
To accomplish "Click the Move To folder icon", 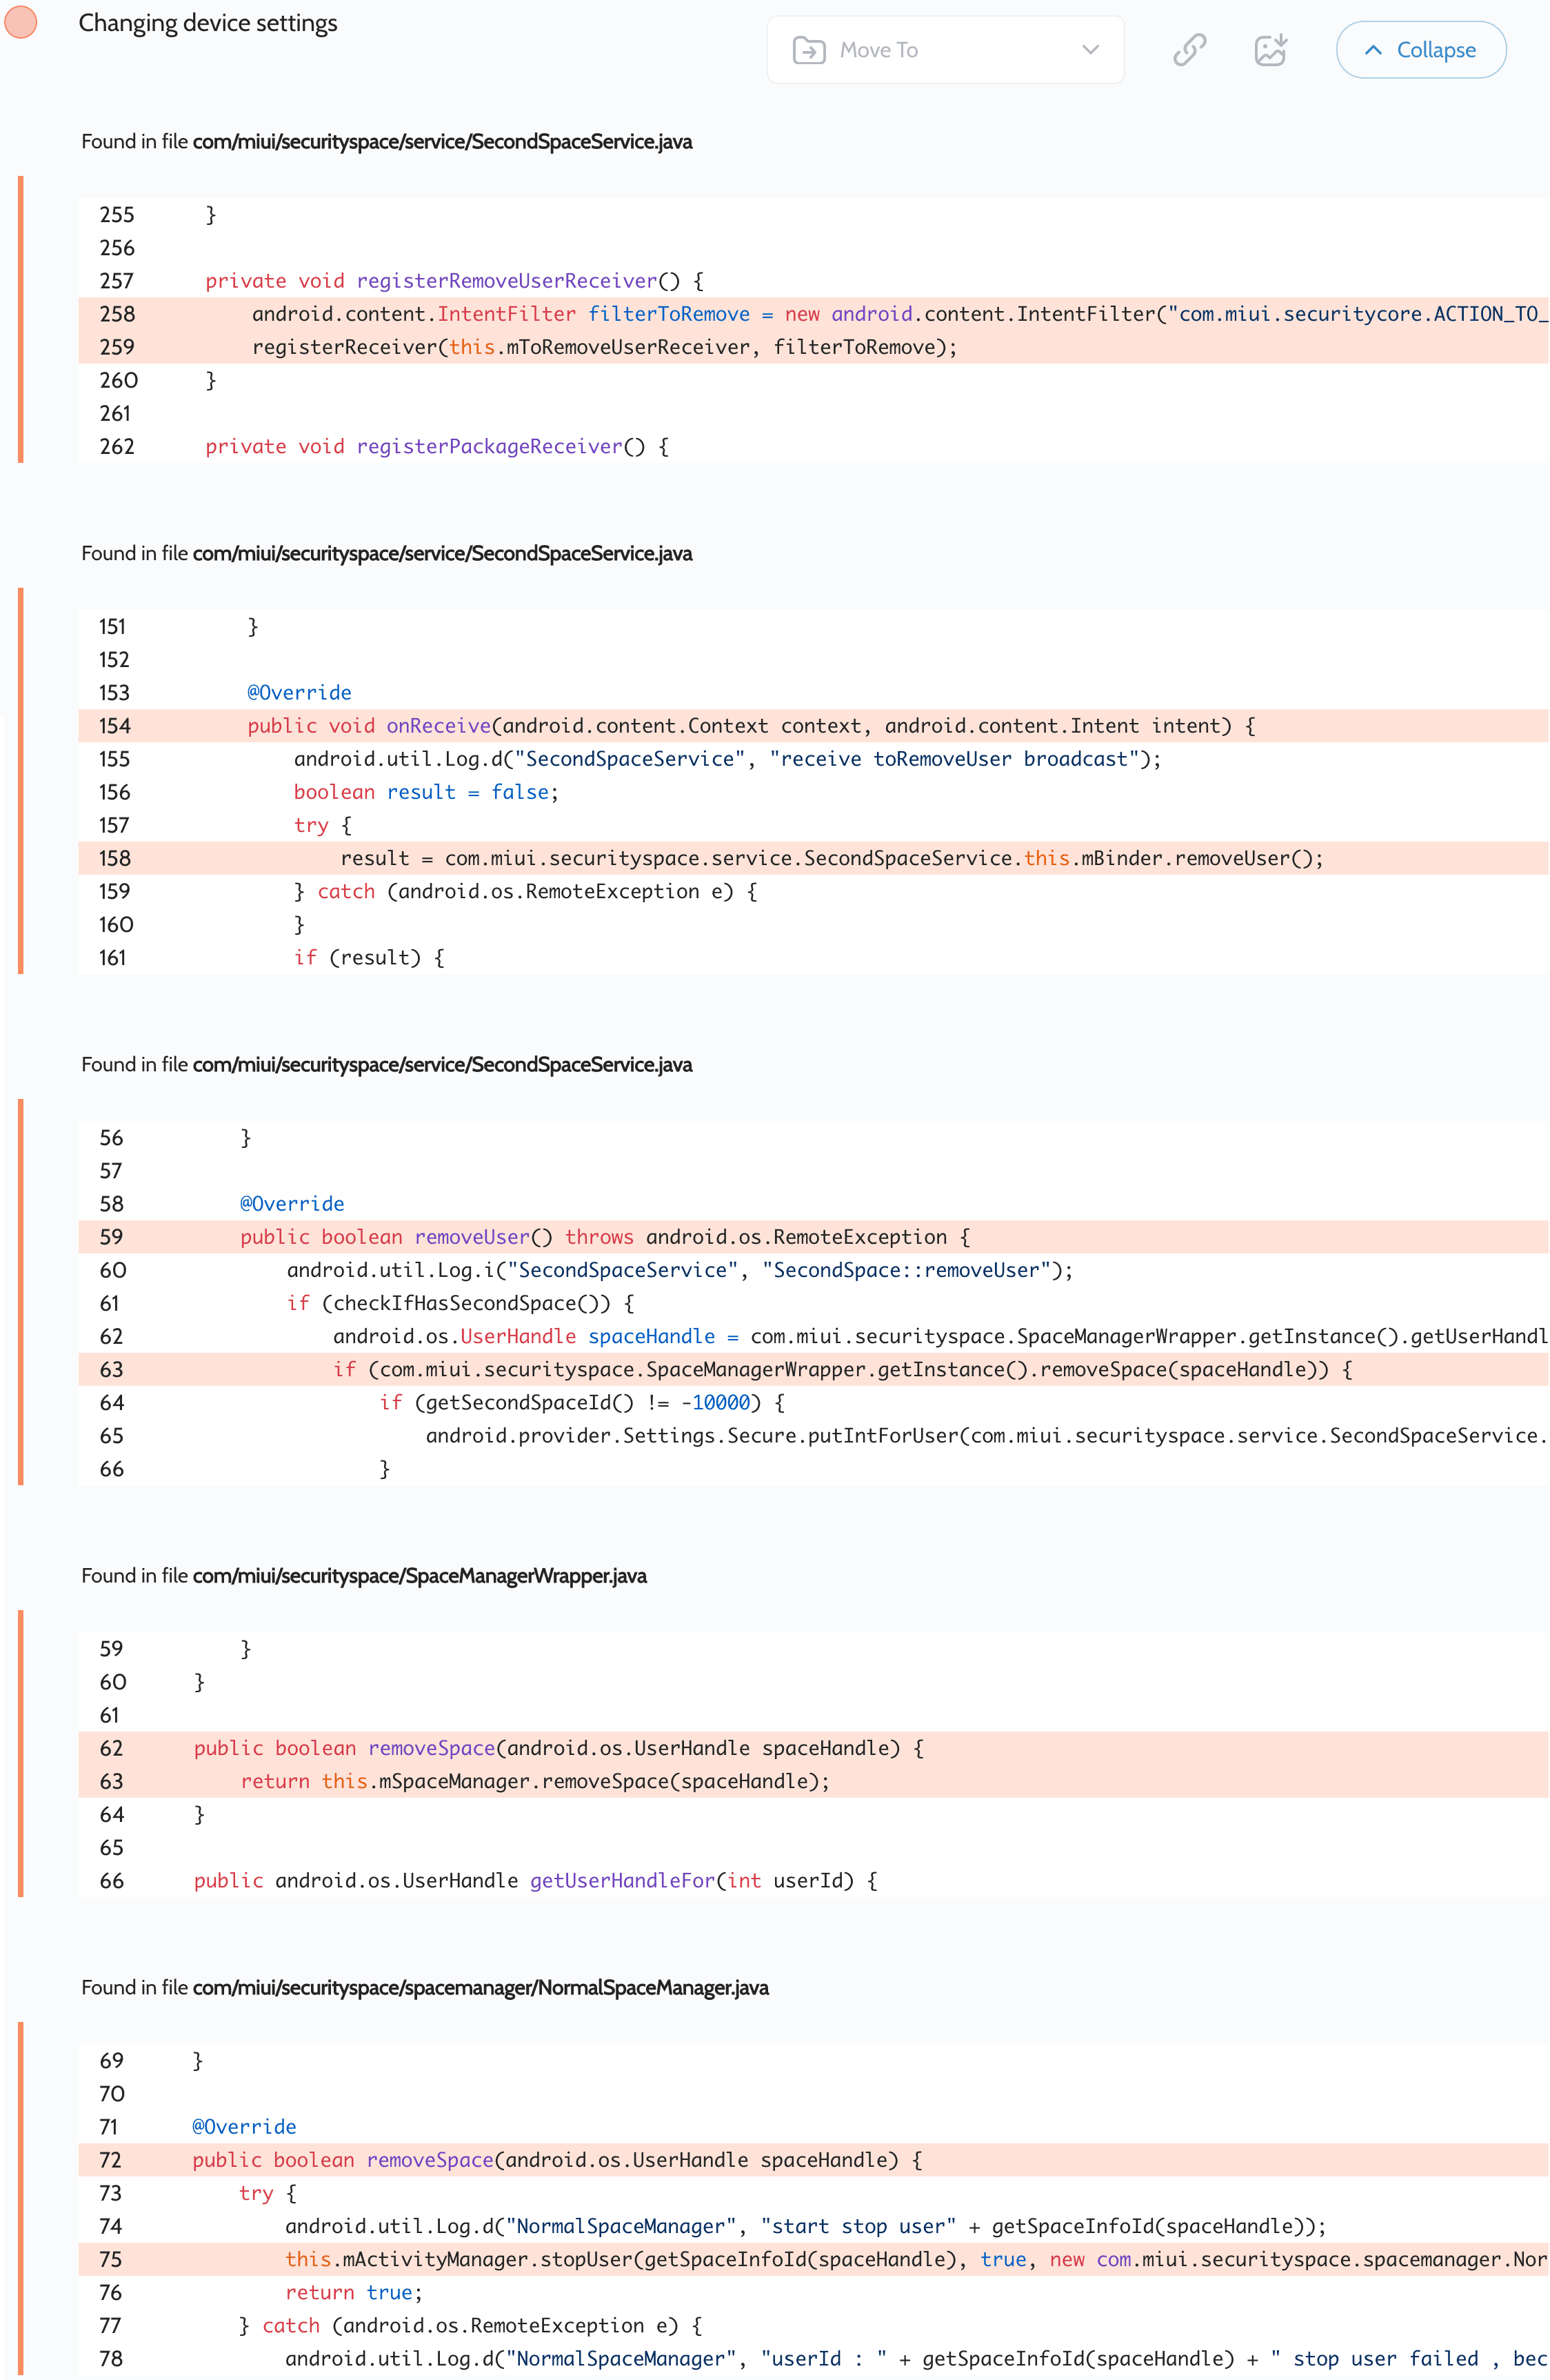I will (809, 50).
